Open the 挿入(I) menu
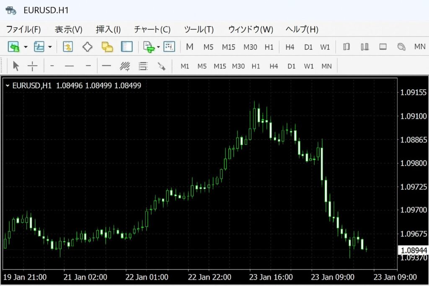The width and height of the screenshot is (429, 286). point(108,29)
